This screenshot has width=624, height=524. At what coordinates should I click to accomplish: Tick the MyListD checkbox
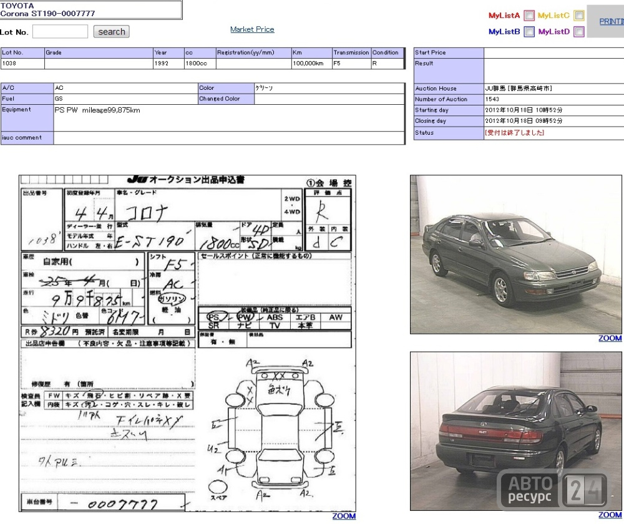point(579,31)
